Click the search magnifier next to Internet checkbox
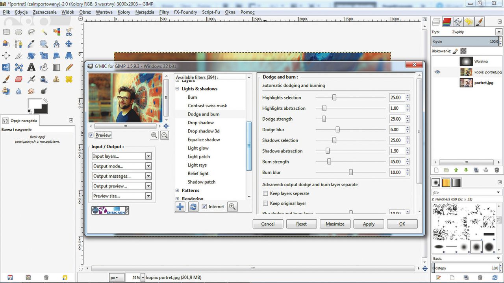The width and height of the screenshot is (504, 283). tap(232, 207)
